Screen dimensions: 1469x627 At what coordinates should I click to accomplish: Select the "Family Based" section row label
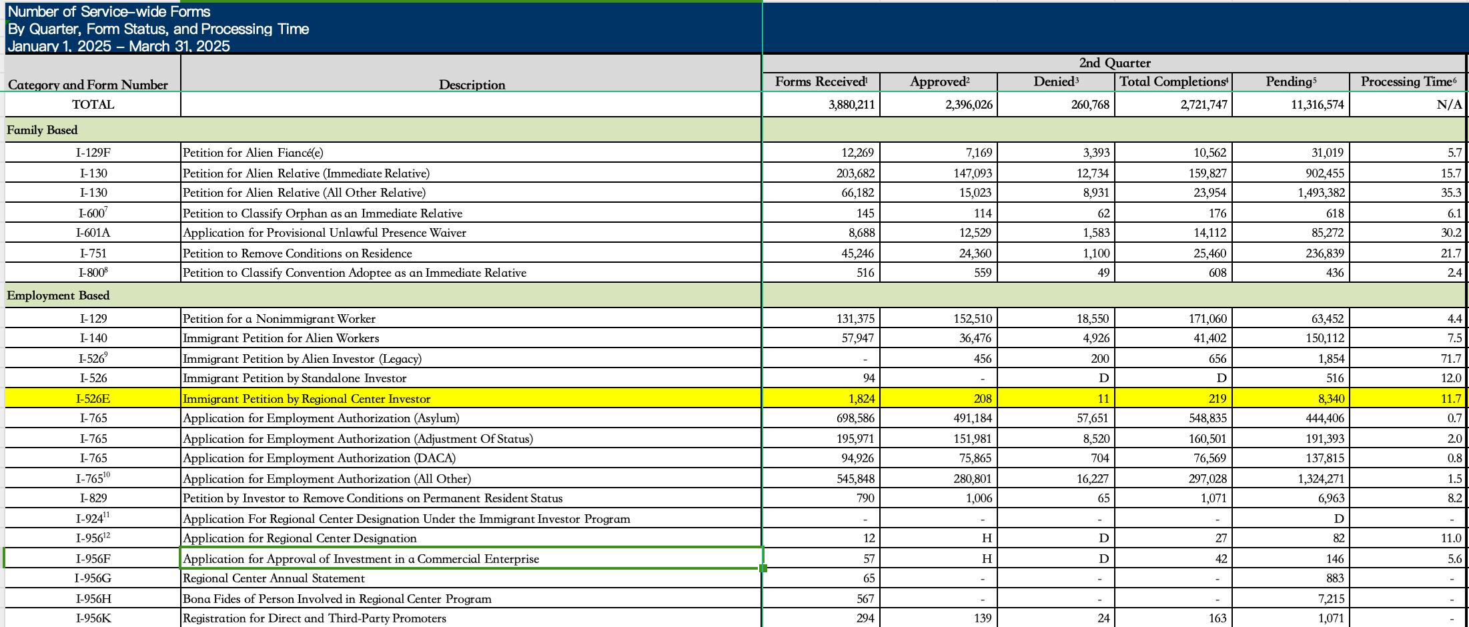(43, 130)
